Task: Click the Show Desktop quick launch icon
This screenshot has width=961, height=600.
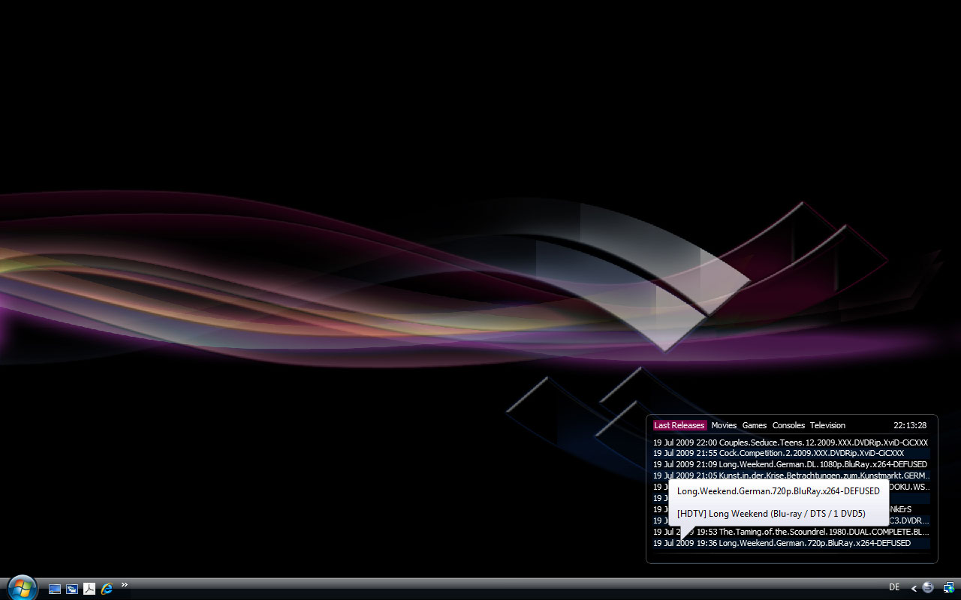Action: click(x=55, y=589)
